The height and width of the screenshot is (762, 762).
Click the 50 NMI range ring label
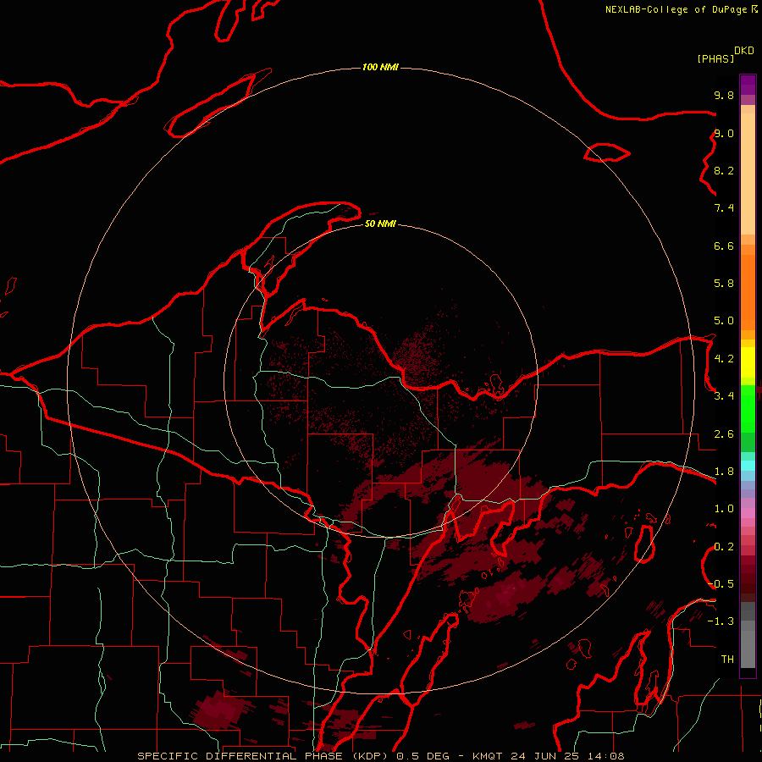click(x=380, y=224)
